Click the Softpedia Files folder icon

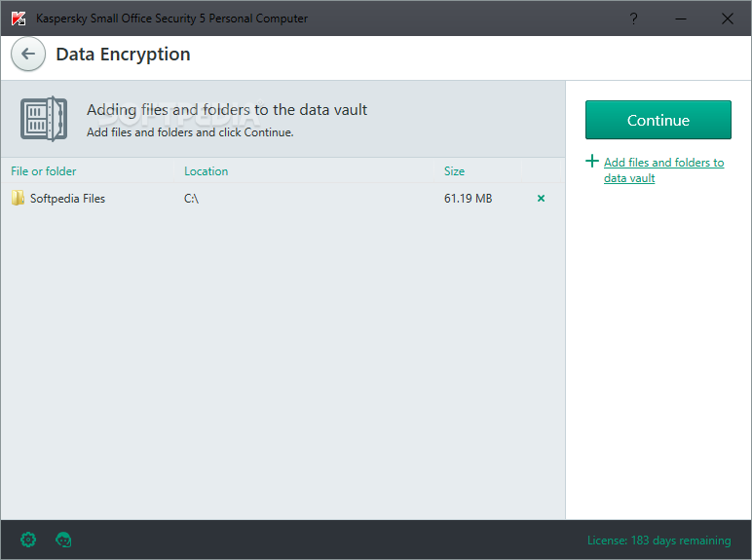[18, 198]
